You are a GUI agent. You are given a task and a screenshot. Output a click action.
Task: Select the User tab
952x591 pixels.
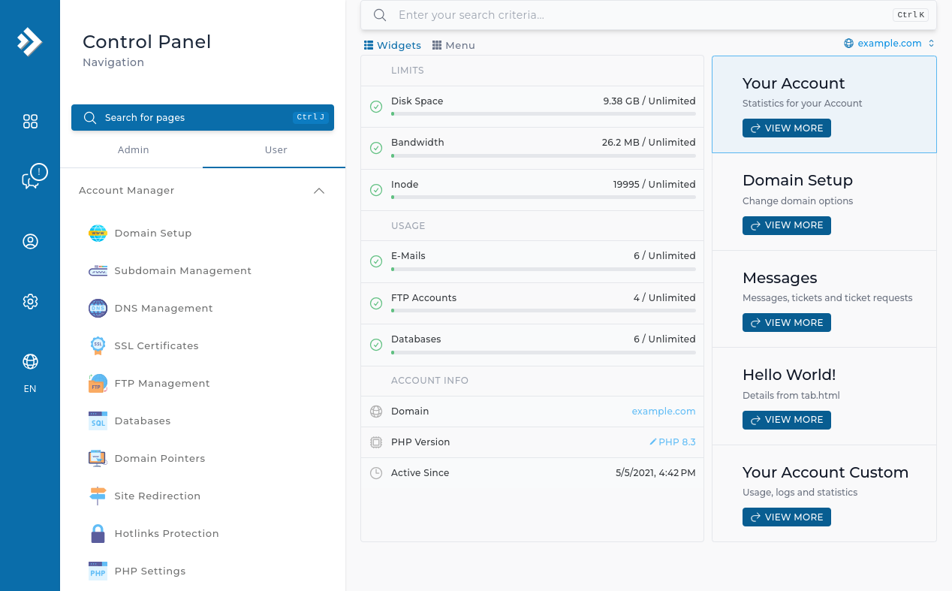pos(276,150)
